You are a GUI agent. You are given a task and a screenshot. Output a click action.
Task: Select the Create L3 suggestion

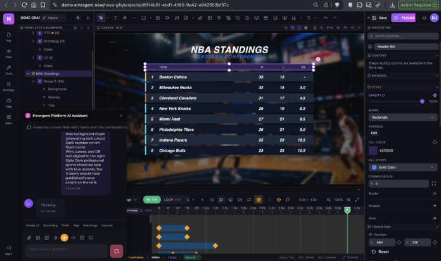pos(32,226)
